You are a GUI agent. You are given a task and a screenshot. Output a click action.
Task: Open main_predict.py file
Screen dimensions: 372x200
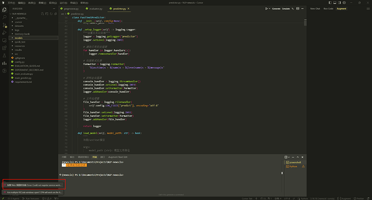tap(33, 78)
